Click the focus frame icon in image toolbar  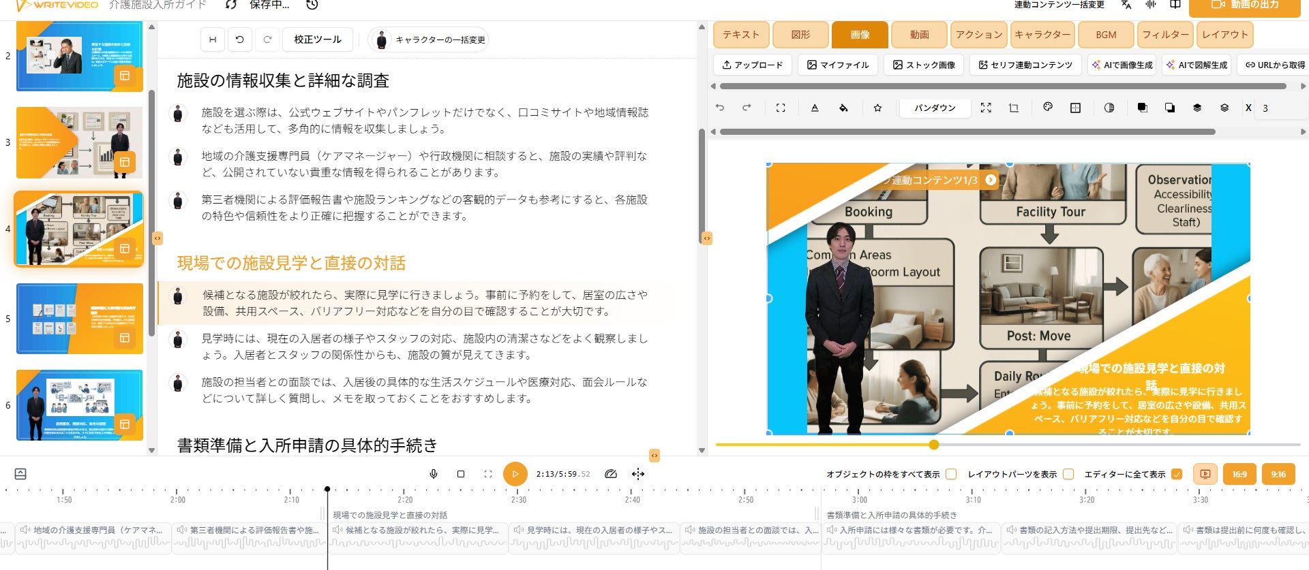pyautogui.click(x=781, y=108)
